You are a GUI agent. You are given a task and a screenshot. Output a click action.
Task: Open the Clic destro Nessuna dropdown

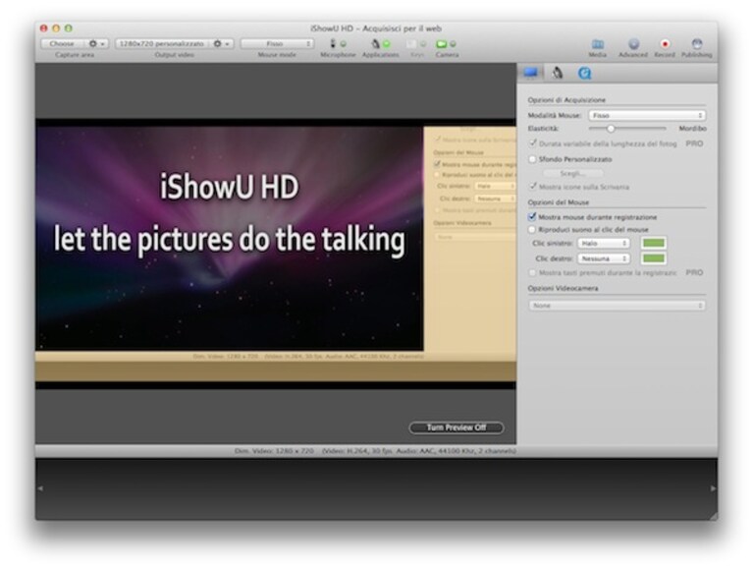tap(603, 258)
